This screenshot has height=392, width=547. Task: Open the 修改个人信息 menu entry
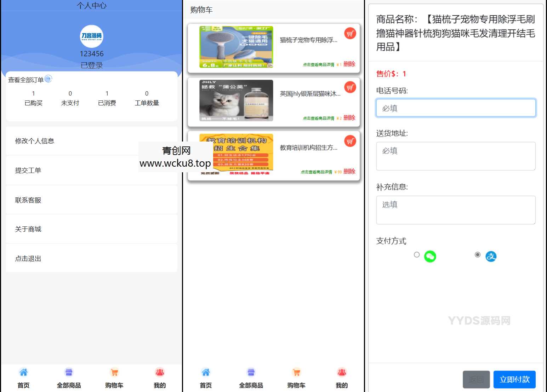tap(34, 141)
